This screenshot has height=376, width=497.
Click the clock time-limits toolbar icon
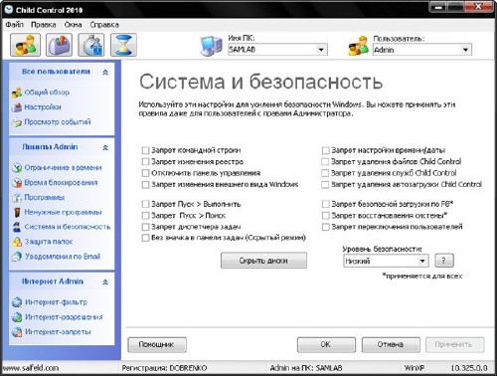coord(91,45)
